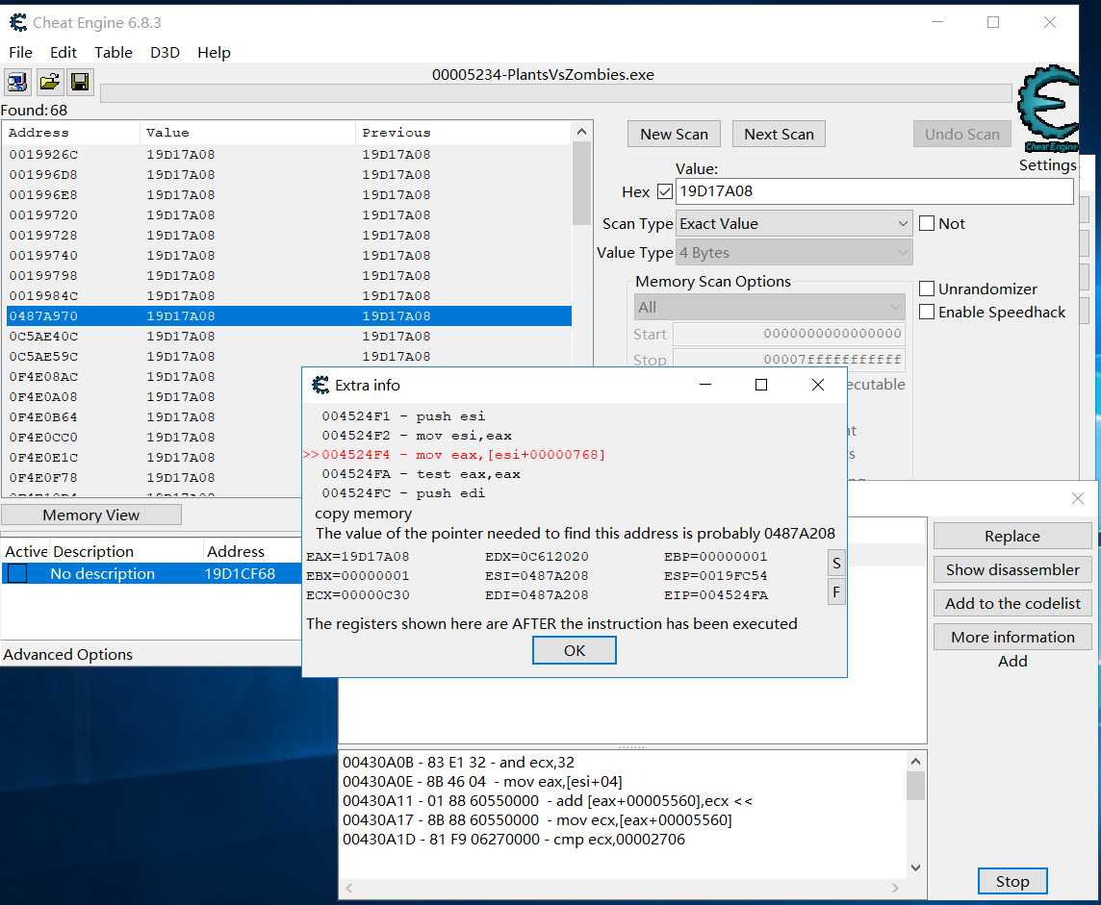Click the Start address field
This screenshot has width=1101, height=905.
(x=789, y=334)
